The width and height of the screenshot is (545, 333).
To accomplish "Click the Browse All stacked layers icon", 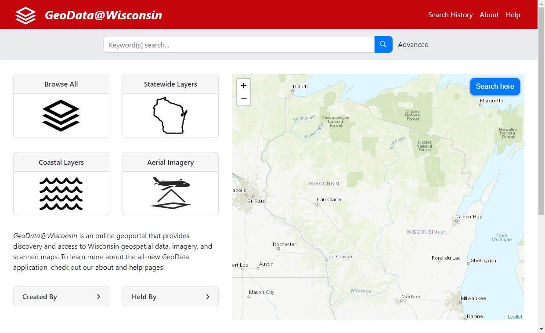I will coord(61,116).
